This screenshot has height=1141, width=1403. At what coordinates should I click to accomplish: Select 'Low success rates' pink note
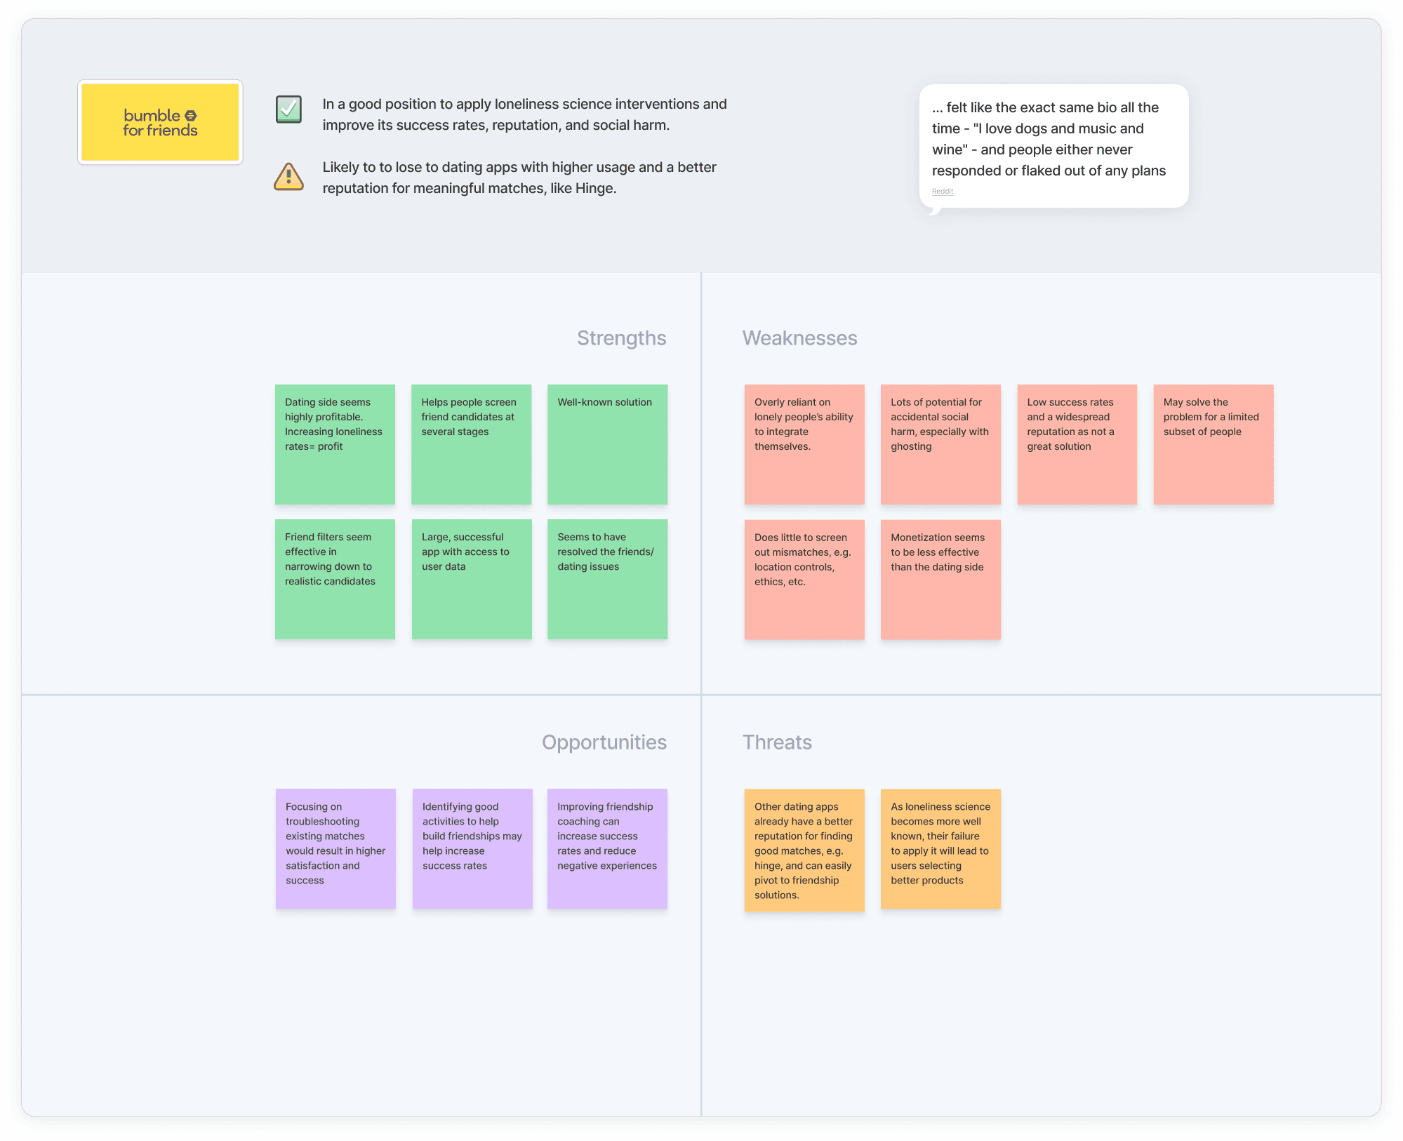click(1077, 444)
